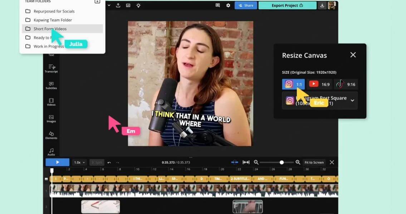Click the download icon beside Export Project

[322, 5]
